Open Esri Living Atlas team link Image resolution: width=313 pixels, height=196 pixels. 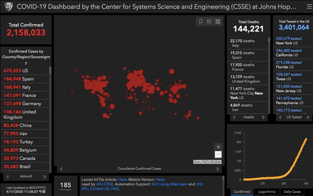[170, 184]
